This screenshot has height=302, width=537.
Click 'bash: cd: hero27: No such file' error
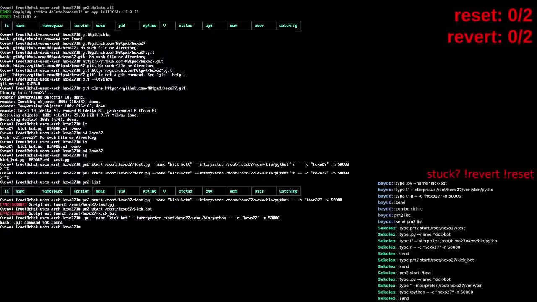point(48,138)
